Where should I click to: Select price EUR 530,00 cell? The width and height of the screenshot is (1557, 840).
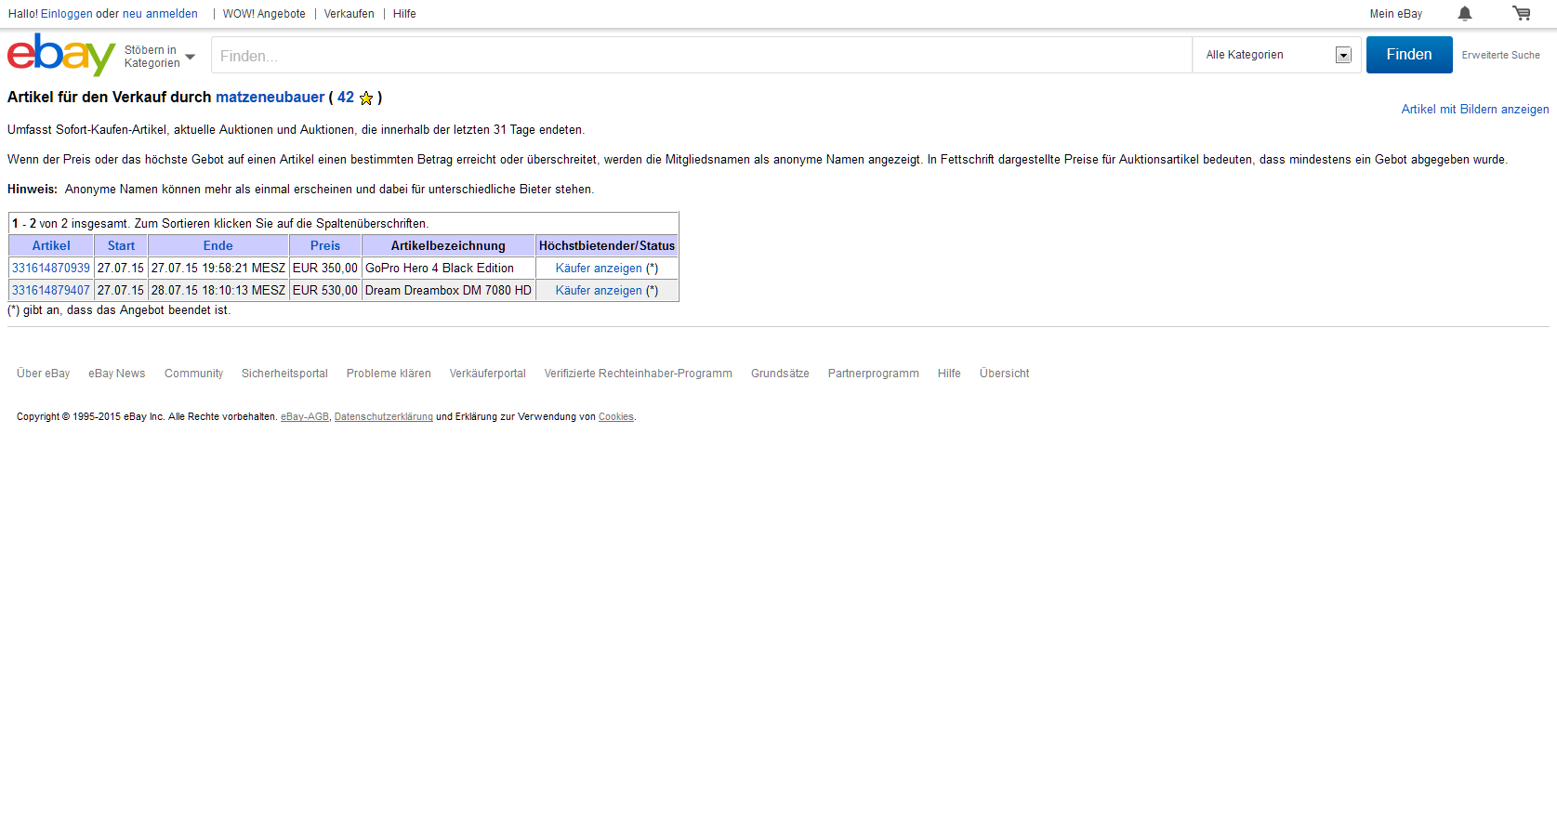(x=325, y=291)
